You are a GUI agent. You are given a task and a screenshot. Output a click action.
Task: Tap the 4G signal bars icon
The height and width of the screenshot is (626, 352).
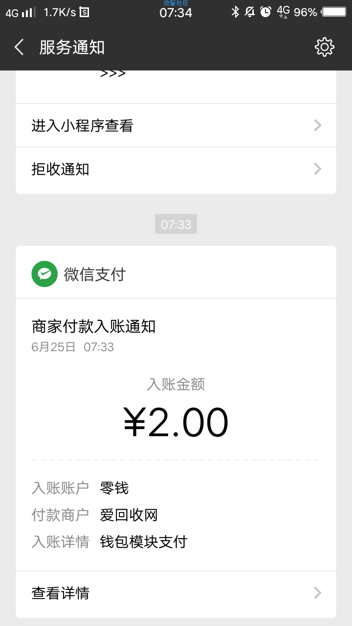click(x=22, y=12)
